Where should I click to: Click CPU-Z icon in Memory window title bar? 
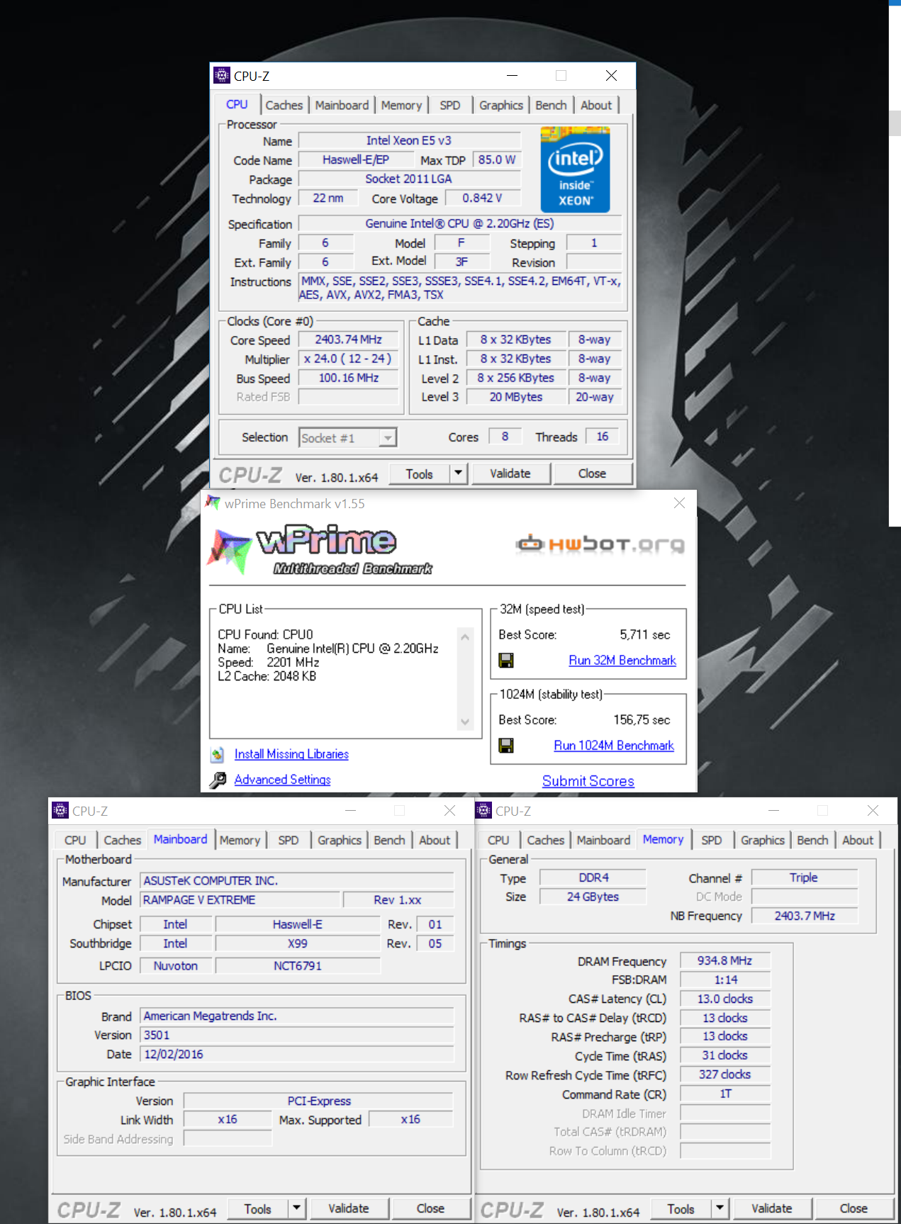tap(483, 810)
